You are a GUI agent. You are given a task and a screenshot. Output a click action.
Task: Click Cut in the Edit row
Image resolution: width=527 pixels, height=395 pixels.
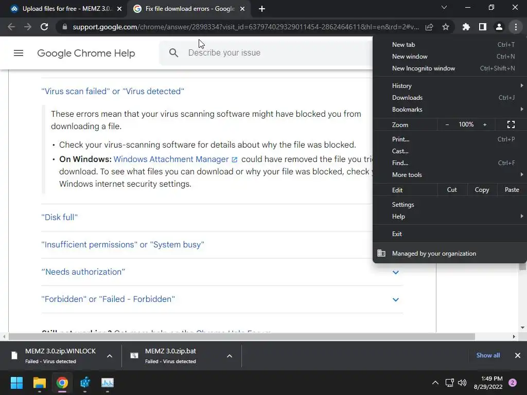click(452, 190)
